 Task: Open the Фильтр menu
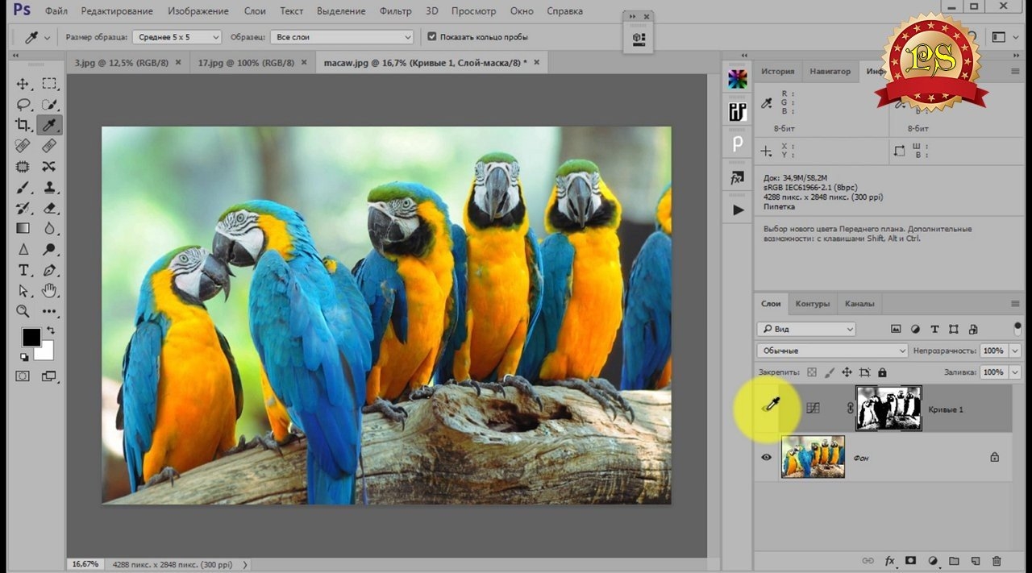tap(394, 11)
